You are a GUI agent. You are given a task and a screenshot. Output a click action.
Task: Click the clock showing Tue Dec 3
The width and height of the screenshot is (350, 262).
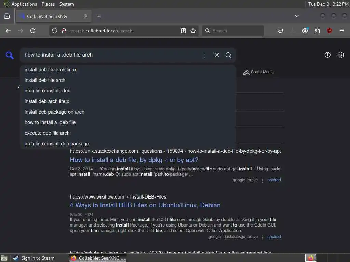(x=328, y=4)
